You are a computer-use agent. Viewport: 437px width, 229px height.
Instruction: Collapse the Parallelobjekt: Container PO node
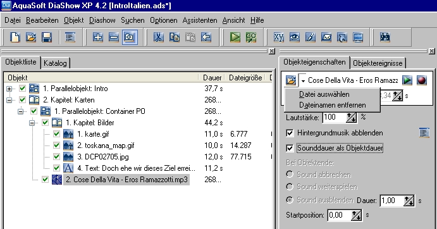(x=21, y=111)
